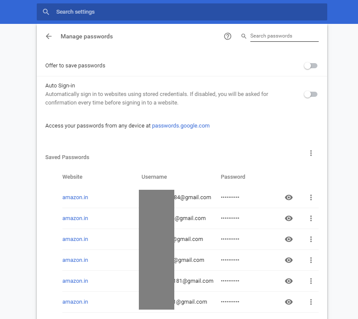Show password for 84@gmail.com entry
The width and height of the screenshot is (358, 319).
(289, 197)
